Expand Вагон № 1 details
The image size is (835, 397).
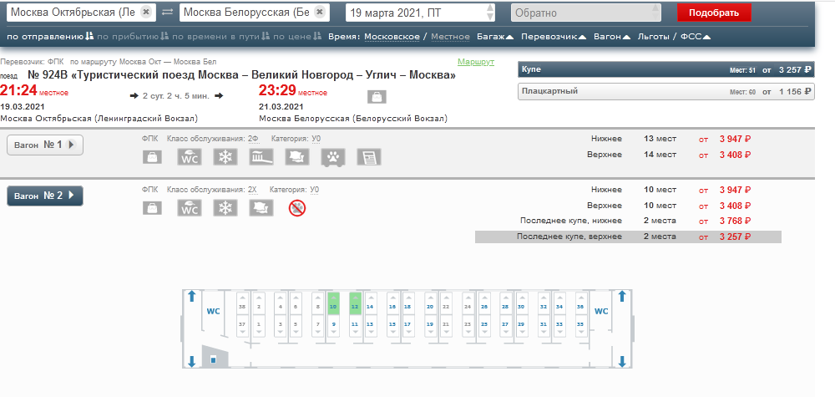tap(44, 145)
